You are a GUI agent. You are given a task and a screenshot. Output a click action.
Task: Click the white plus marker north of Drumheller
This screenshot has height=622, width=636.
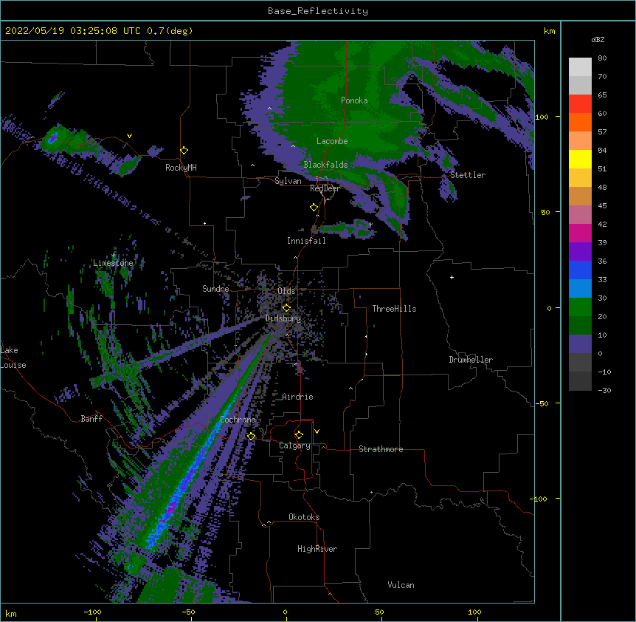pos(452,277)
